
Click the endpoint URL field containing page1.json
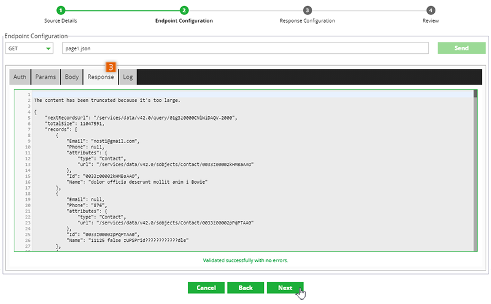(245, 48)
